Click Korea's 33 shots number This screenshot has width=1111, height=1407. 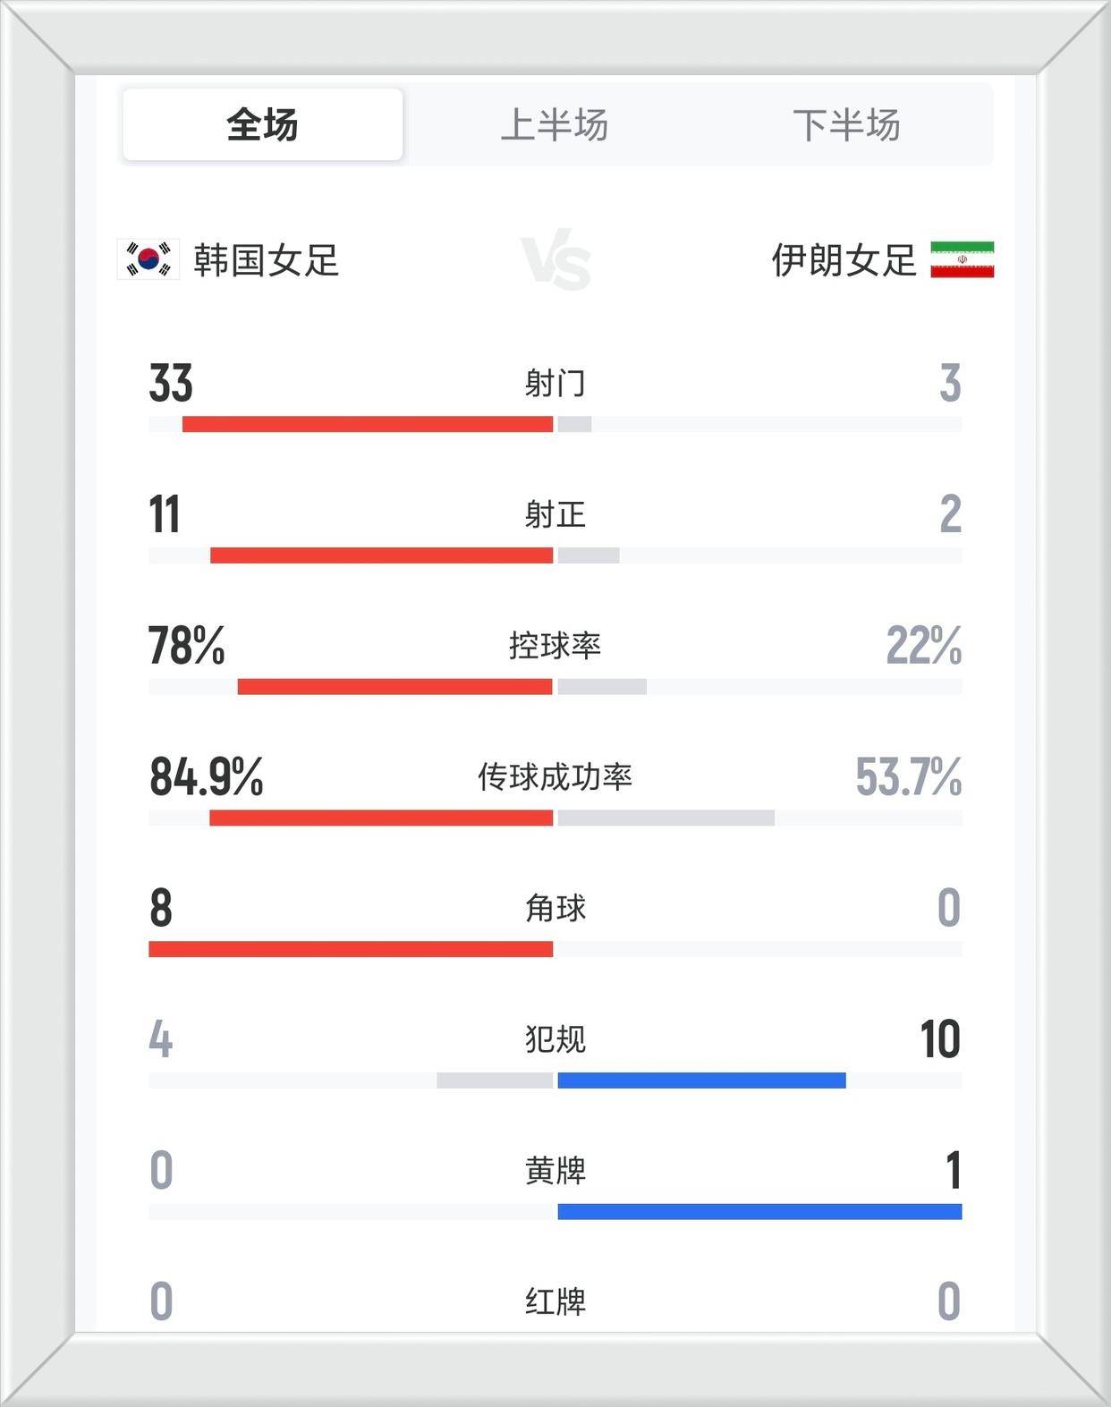click(171, 383)
